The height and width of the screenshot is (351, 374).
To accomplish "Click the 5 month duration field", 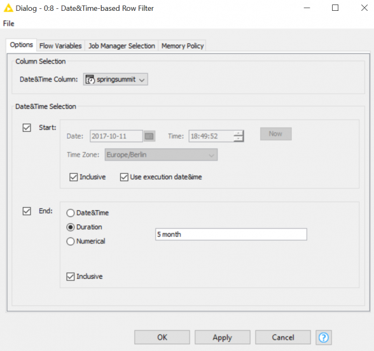I will [231, 234].
